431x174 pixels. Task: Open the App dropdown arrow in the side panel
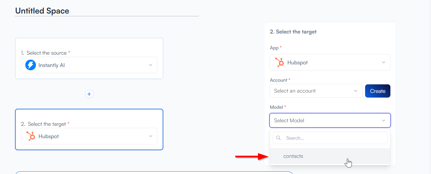(x=384, y=62)
